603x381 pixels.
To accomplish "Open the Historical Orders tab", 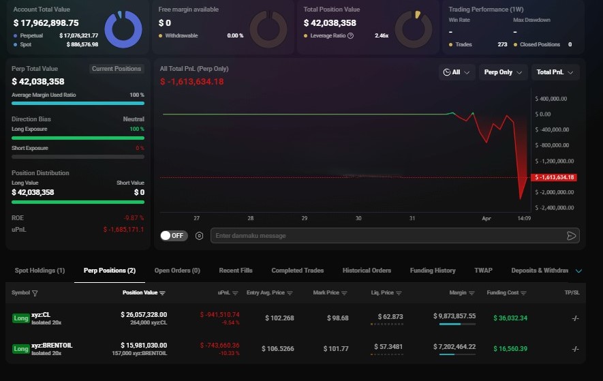I will [367, 271].
